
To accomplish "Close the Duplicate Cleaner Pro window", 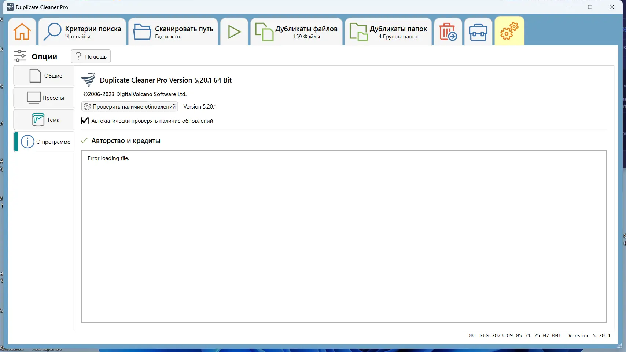I will click(612, 7).
